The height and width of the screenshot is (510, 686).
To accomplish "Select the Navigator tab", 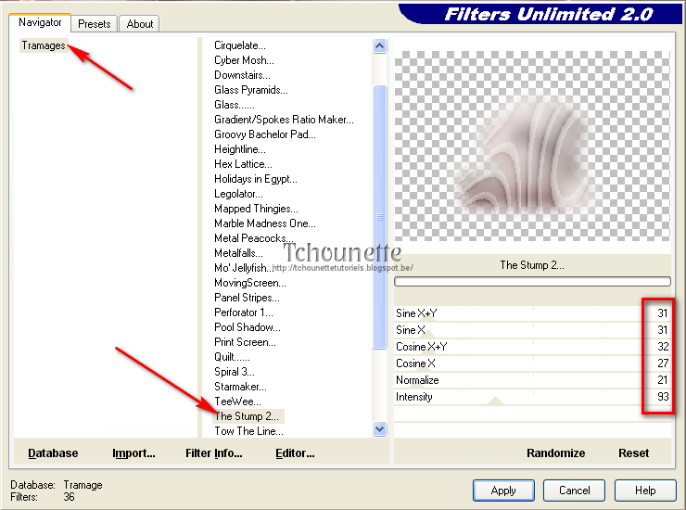I will click(40, 22).
